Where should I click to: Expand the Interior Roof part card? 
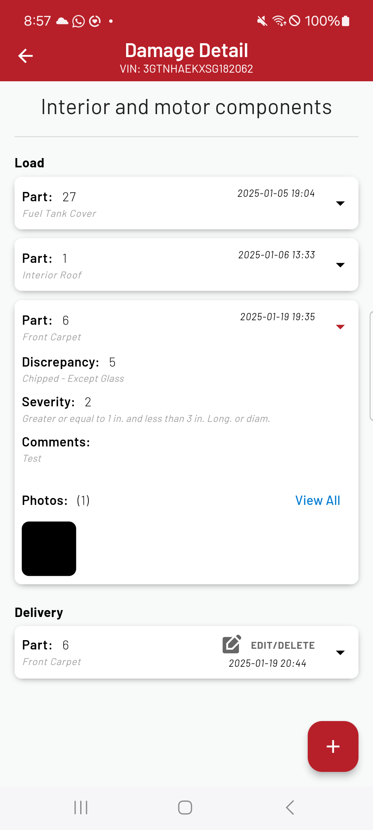coord(340,265)
